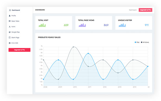This screenshot has width=161, height=101.
Task: Click the sidebar Upgrade to Pro button
Action: [x=19, y=50]
